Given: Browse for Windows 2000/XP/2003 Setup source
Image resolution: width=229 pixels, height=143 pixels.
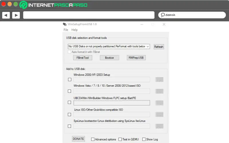Looking at the screenshot, I should [159, 80].
